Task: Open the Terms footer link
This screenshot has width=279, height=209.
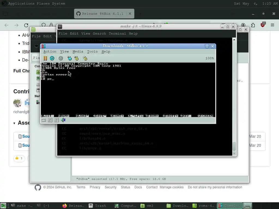Action: point(81,187)
